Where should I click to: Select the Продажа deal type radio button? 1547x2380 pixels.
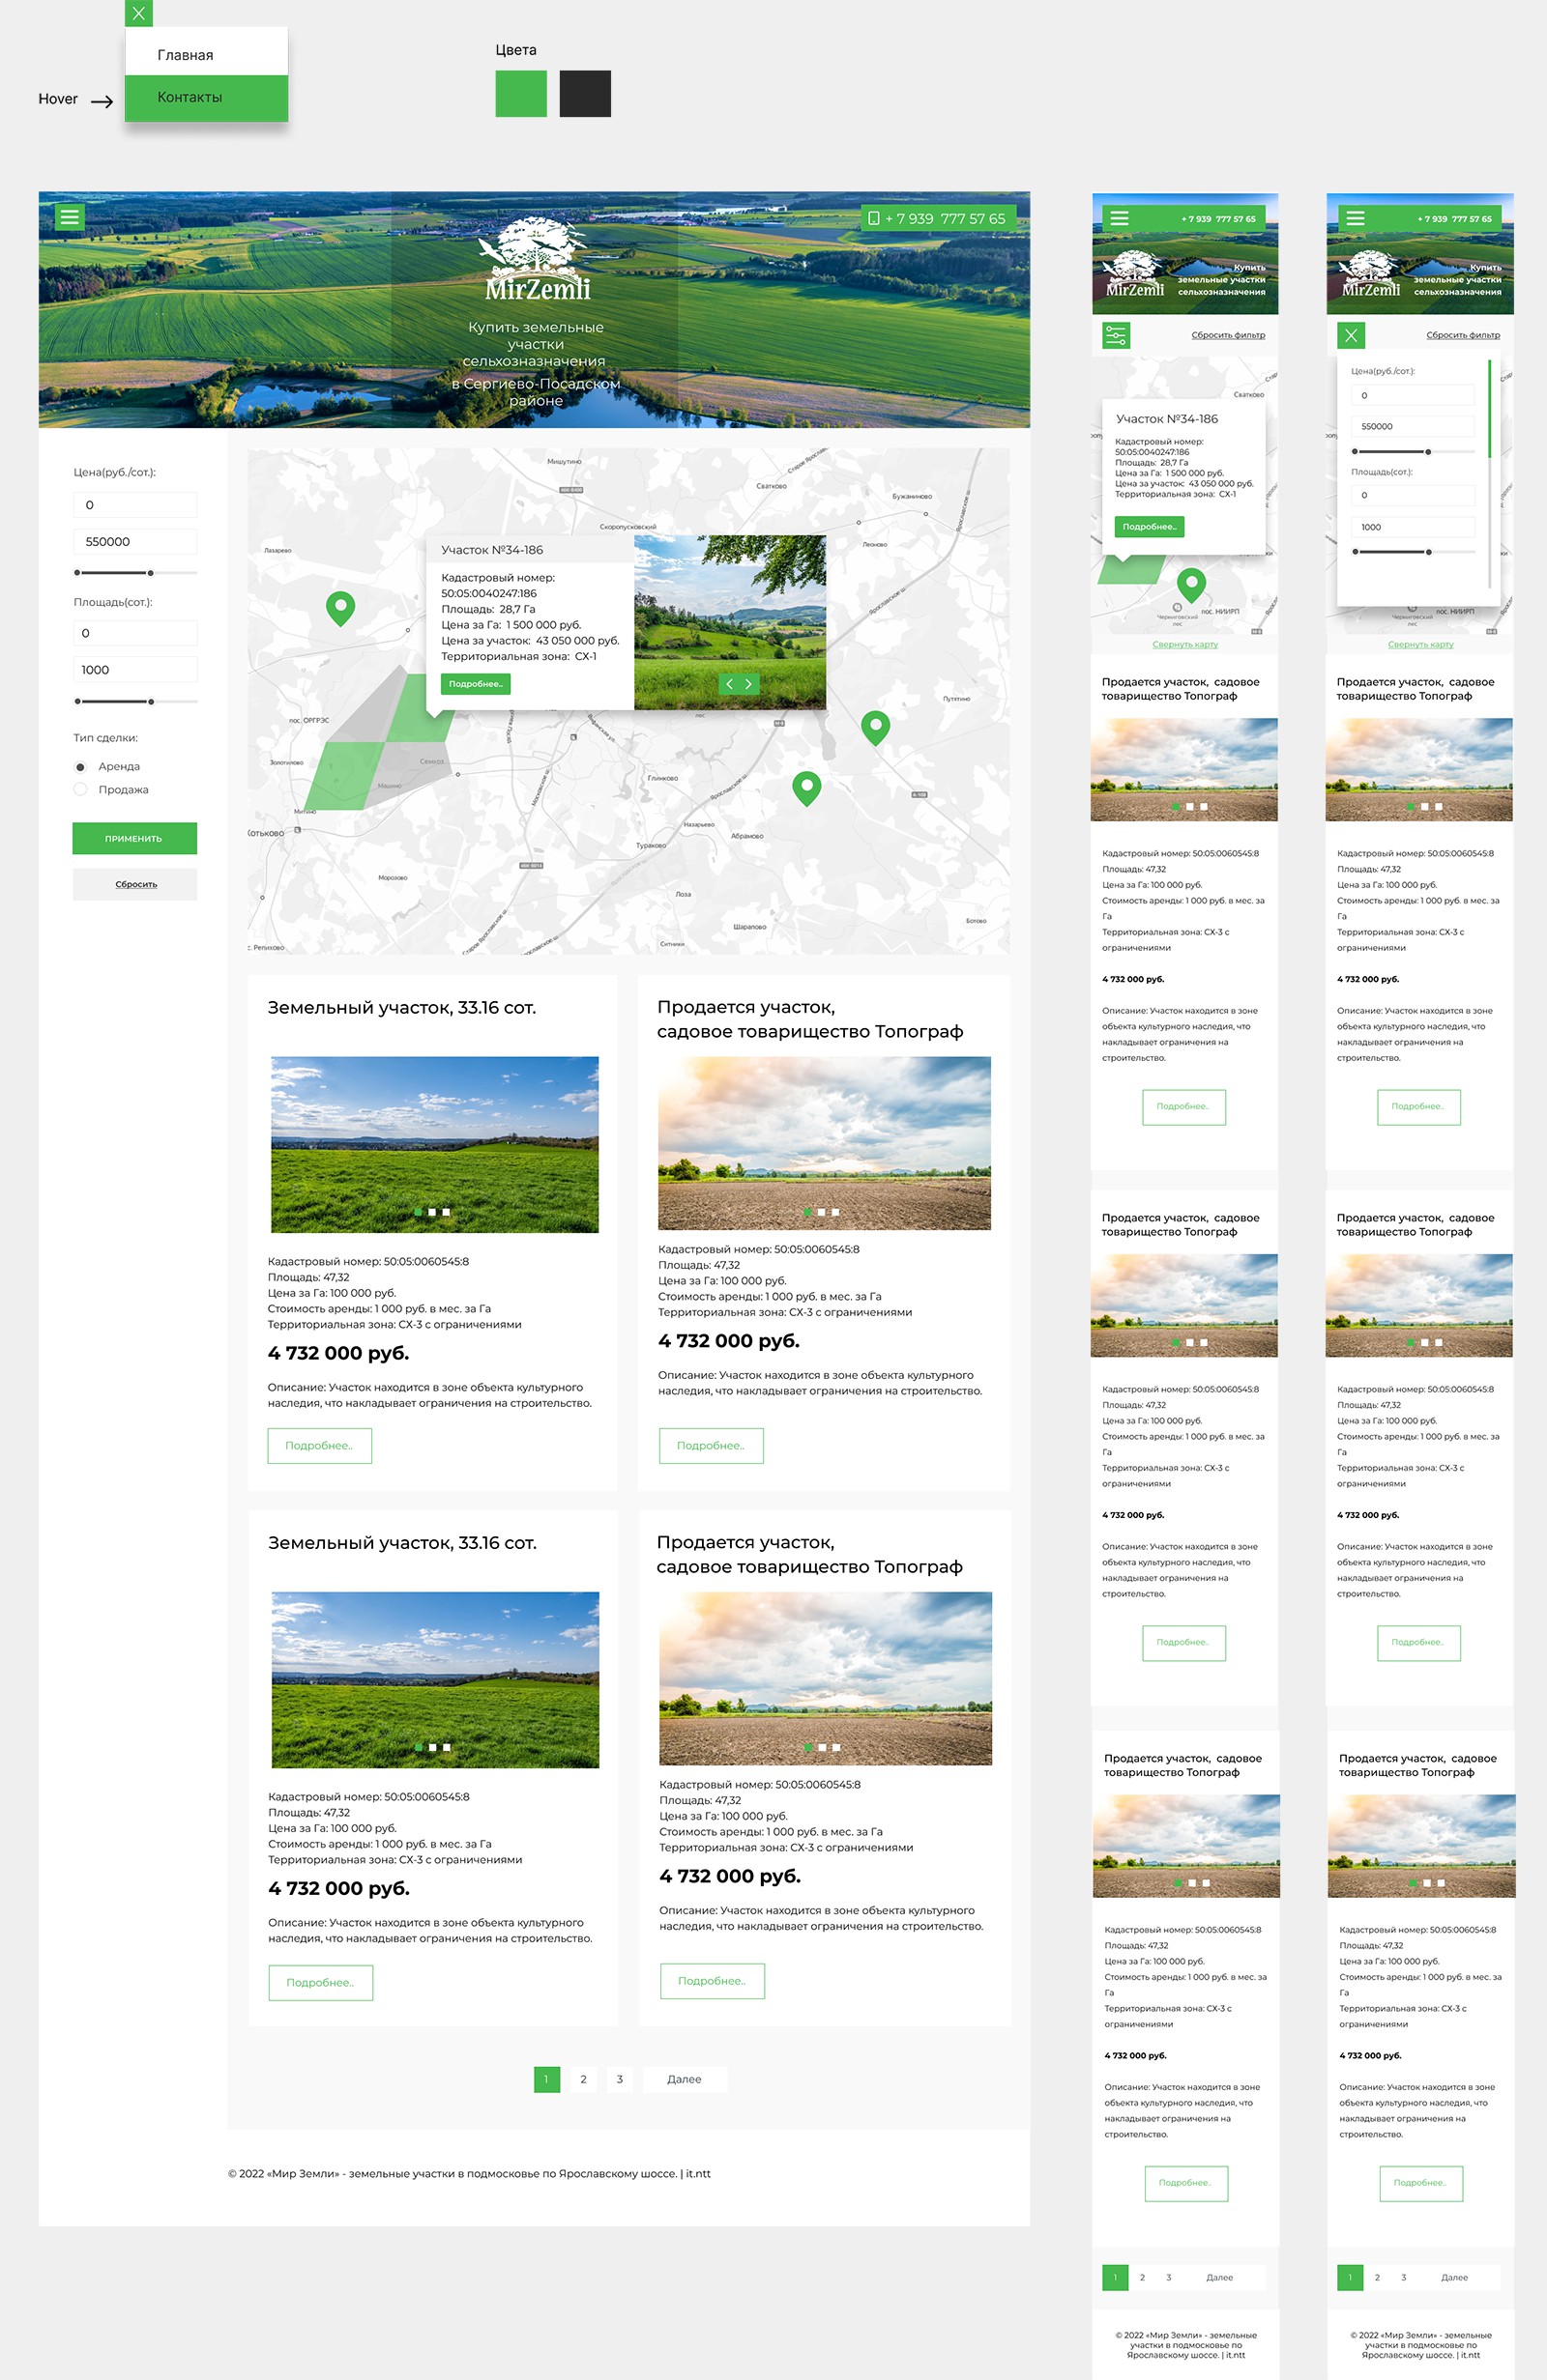[81, 790]
